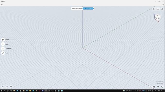Open the Windows action center
The image size is (165, 92).
[x=162, y=91]
